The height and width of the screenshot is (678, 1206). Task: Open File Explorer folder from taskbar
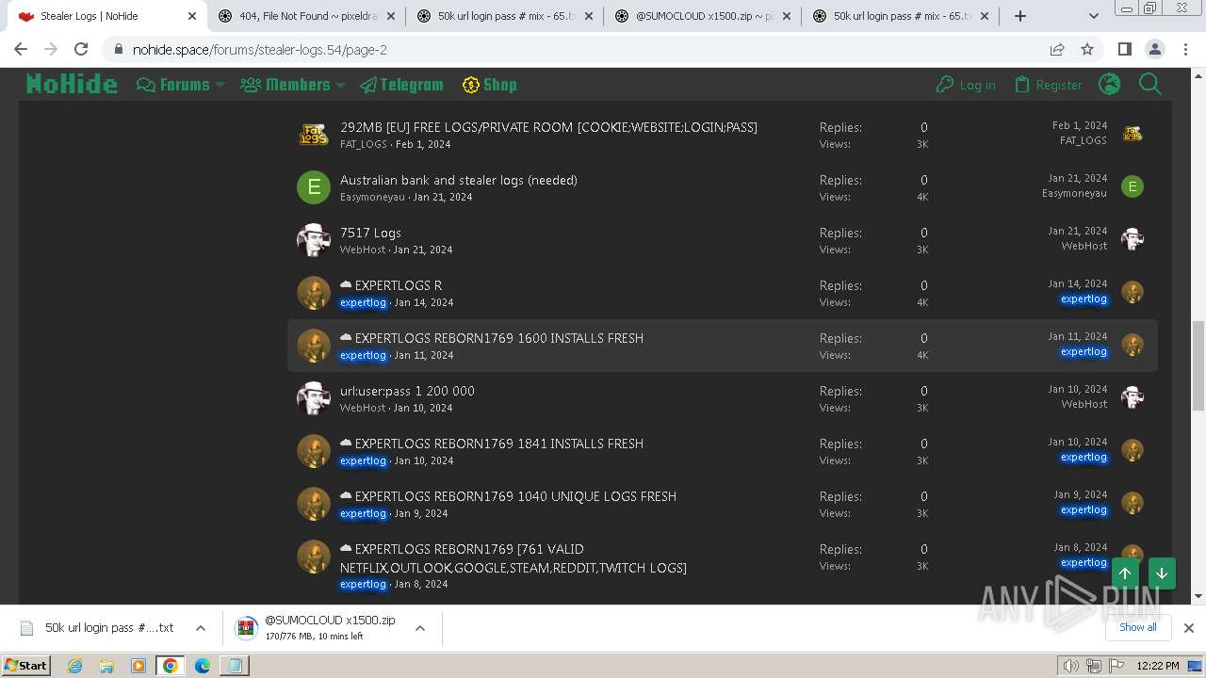tap(106, 666)
